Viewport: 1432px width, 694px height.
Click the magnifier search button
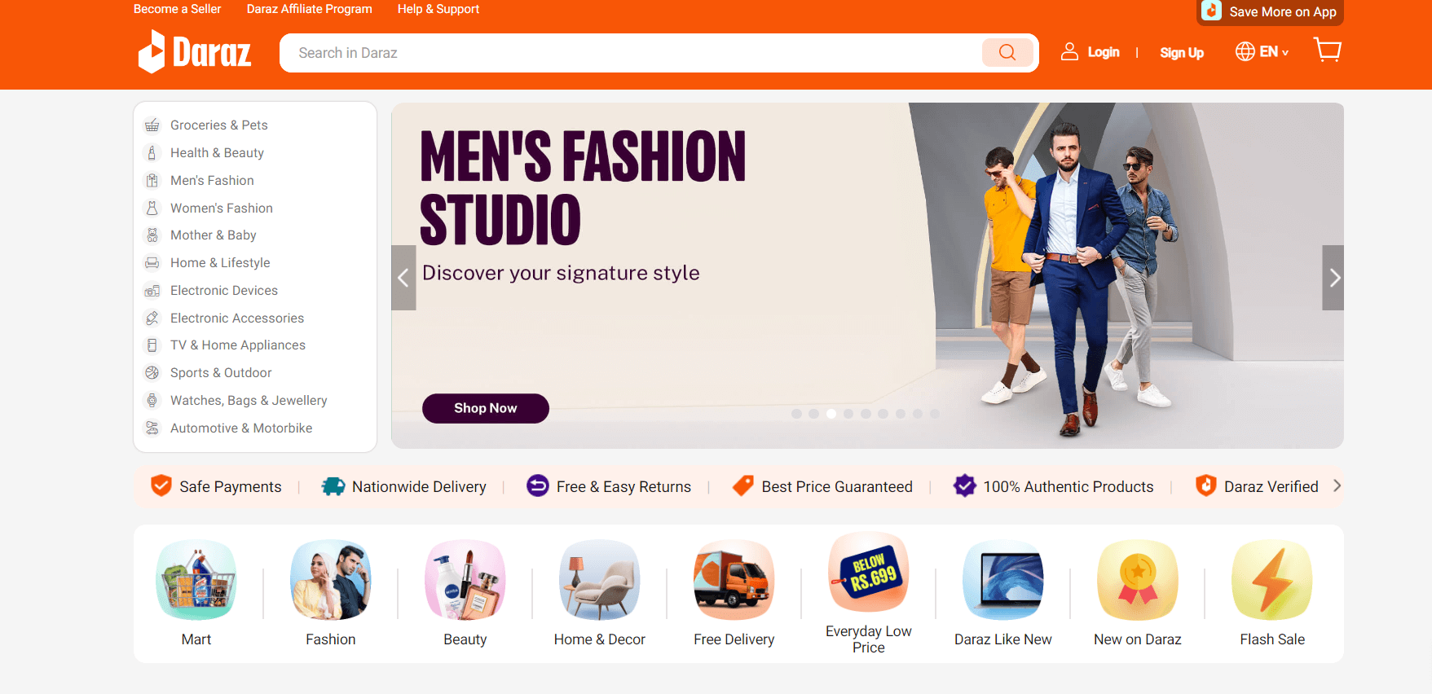[x=1007, y=53]
